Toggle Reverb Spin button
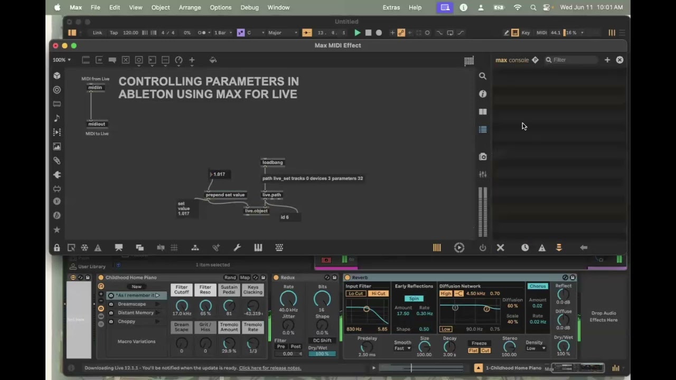676x380 pixels. pos(414,299)
